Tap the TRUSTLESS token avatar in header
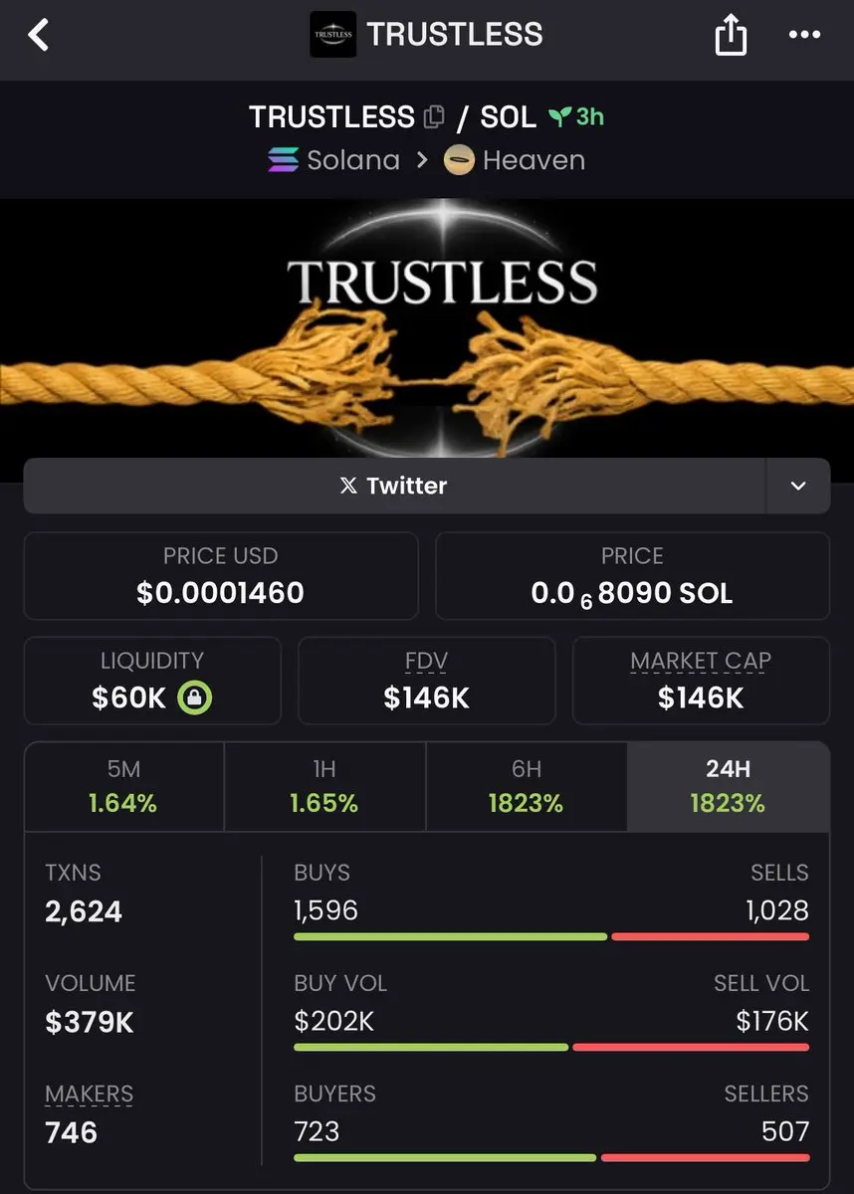Screen dimensions: 854x1194 click(332, 35)
